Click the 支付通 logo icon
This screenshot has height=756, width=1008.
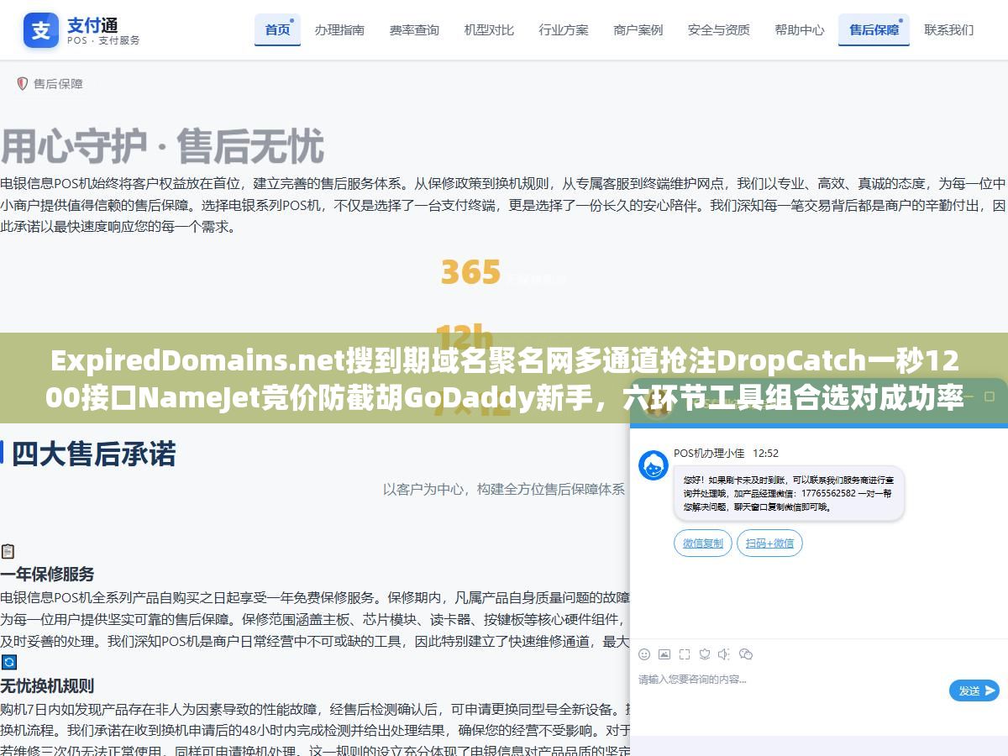41,30
